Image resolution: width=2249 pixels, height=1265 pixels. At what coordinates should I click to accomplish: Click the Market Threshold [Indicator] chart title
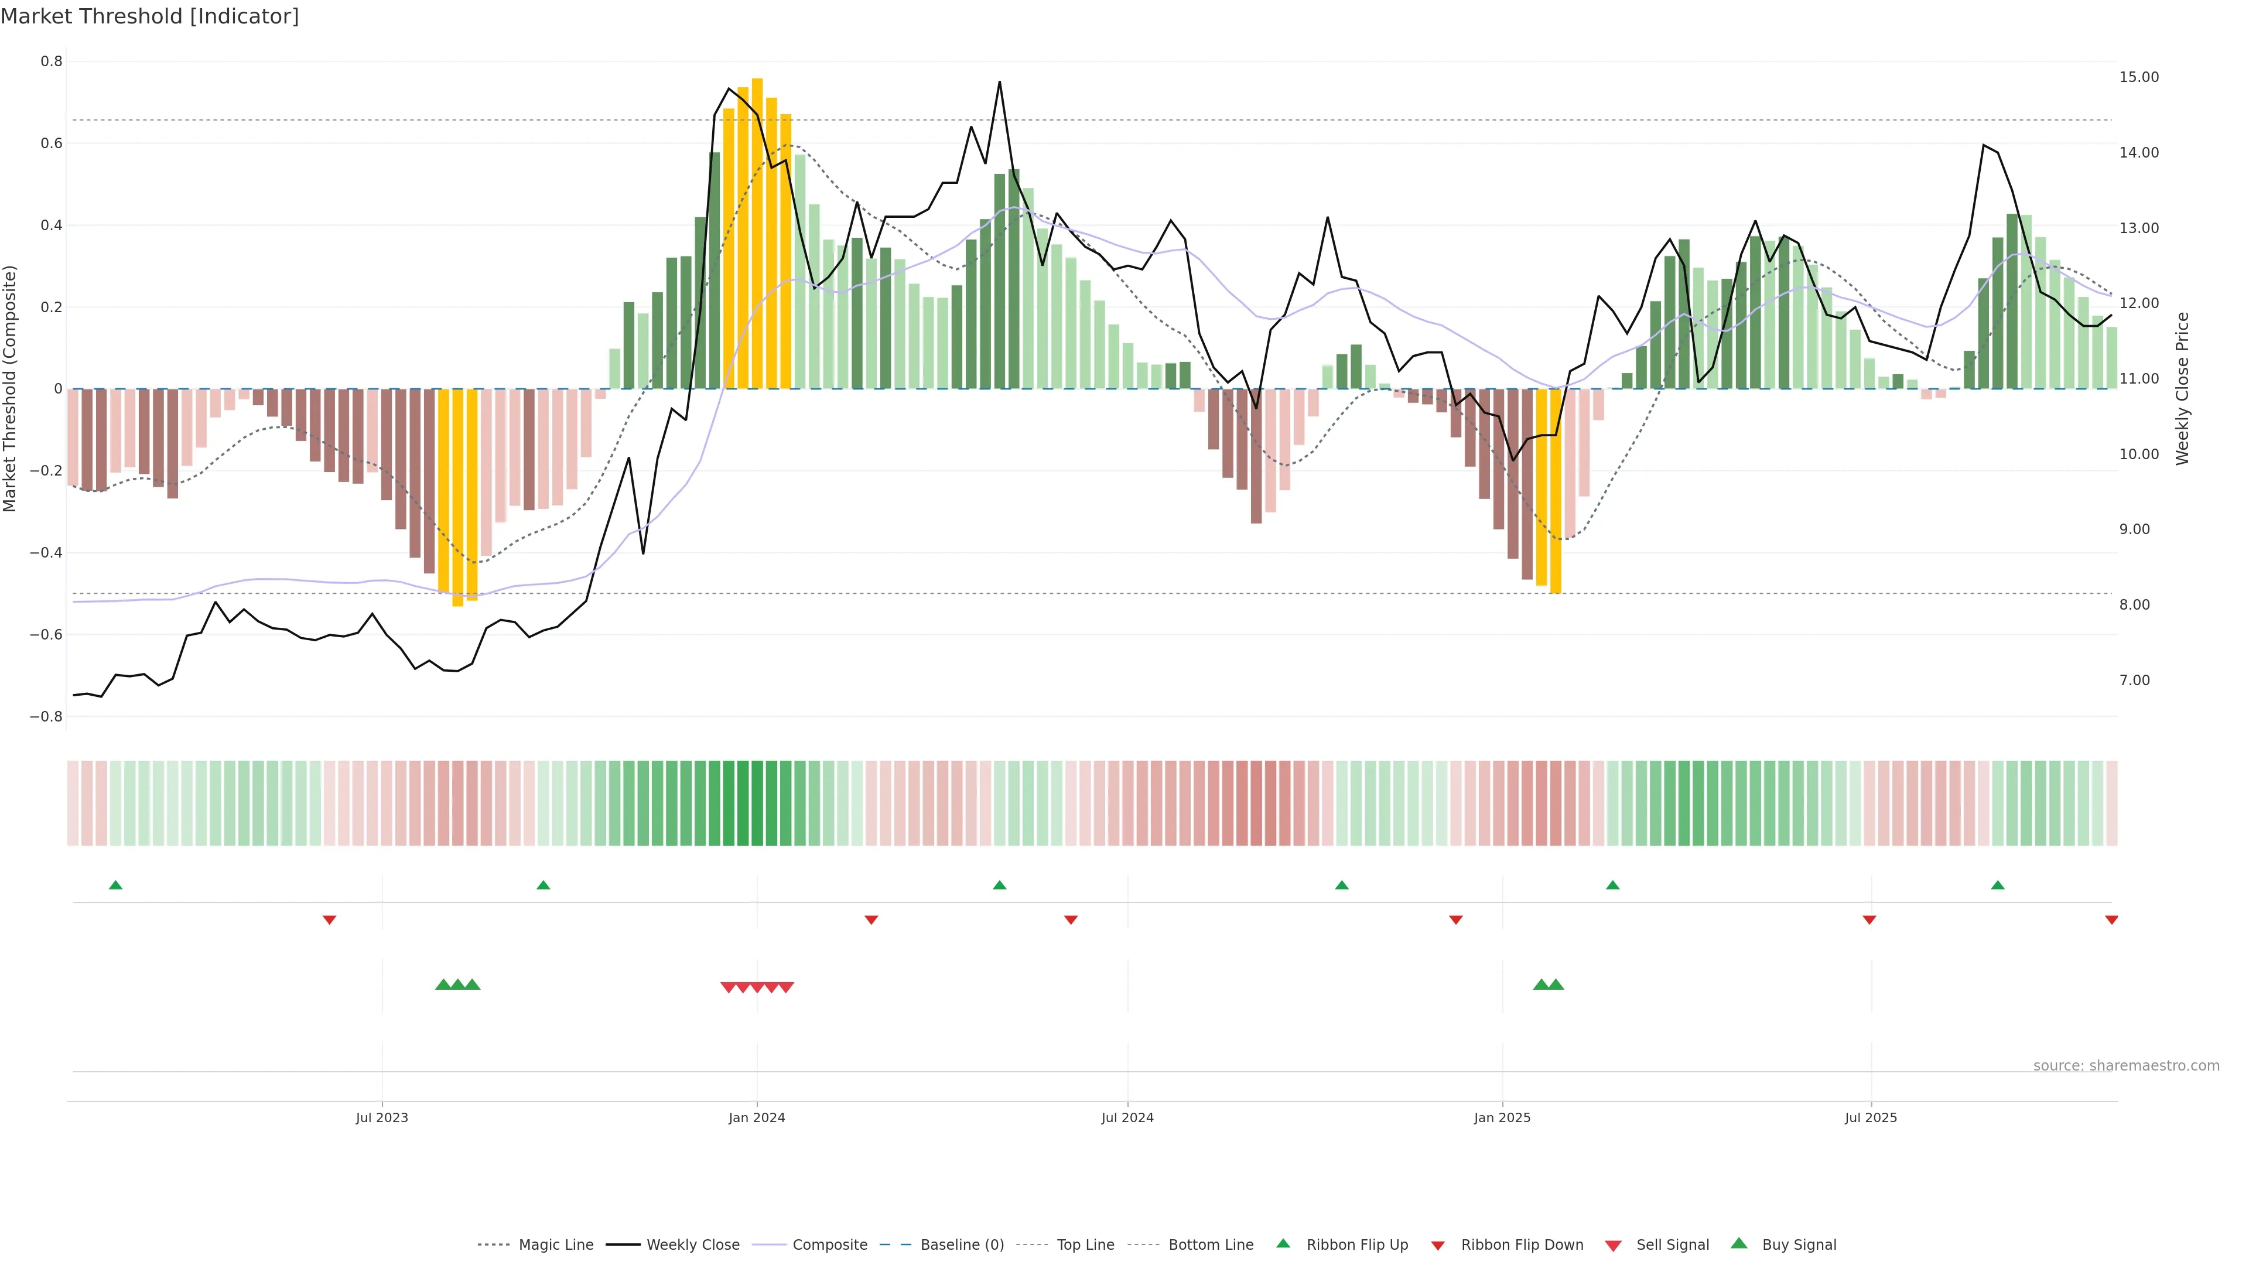pos(149,16)
